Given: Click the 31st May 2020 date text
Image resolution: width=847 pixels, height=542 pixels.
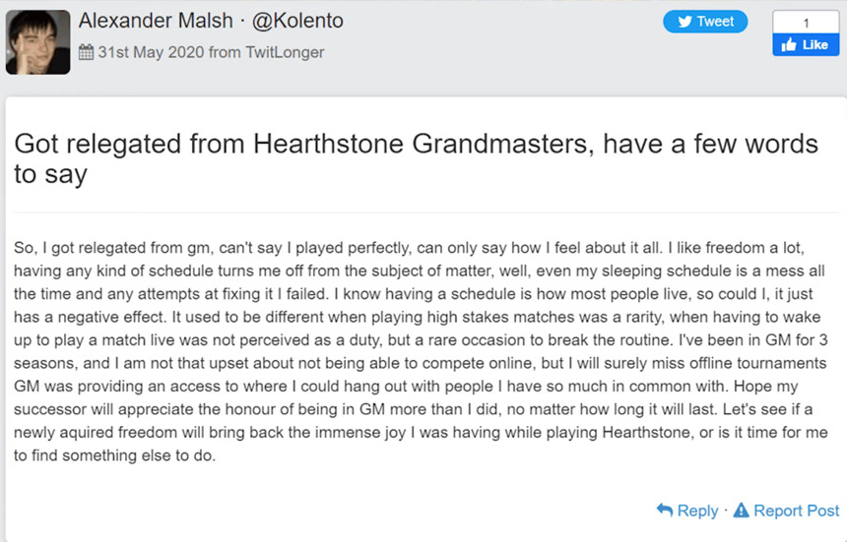Looking at the screenshot, I should (x=151, y=52).
